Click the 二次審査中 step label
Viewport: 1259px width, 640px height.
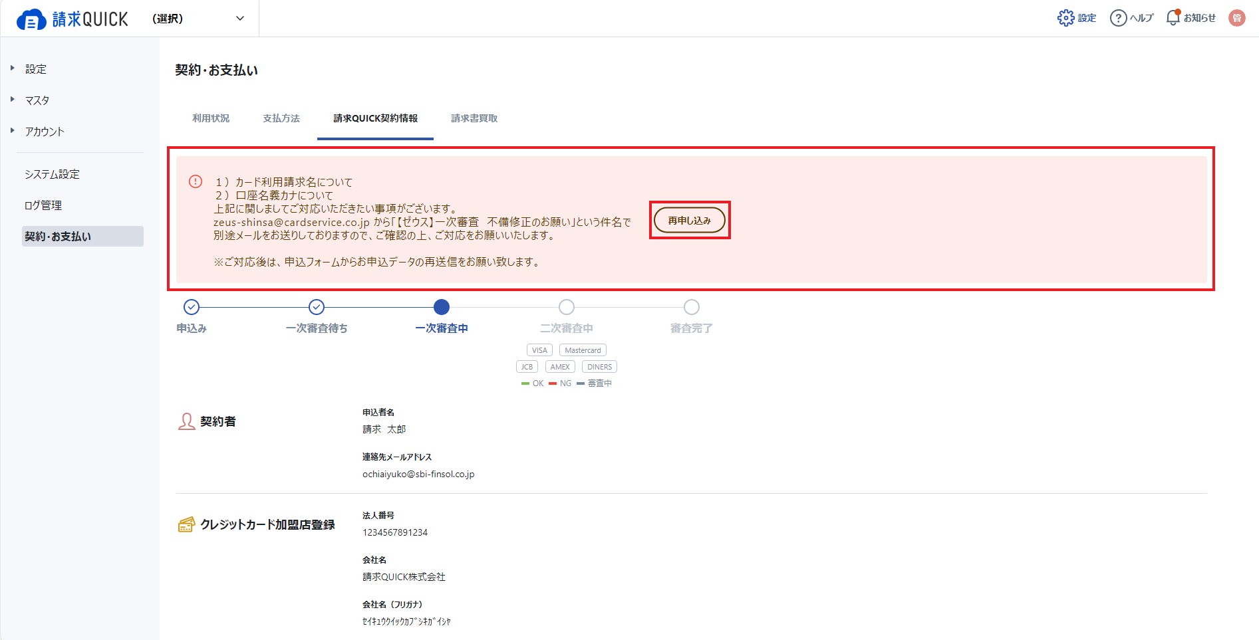[567, 328]
